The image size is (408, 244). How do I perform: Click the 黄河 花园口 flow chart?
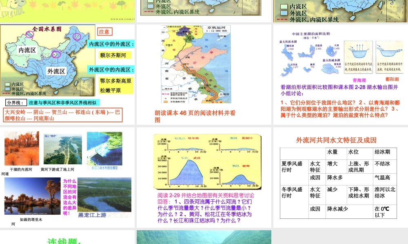pyautogui.click(x=233, y=145)
